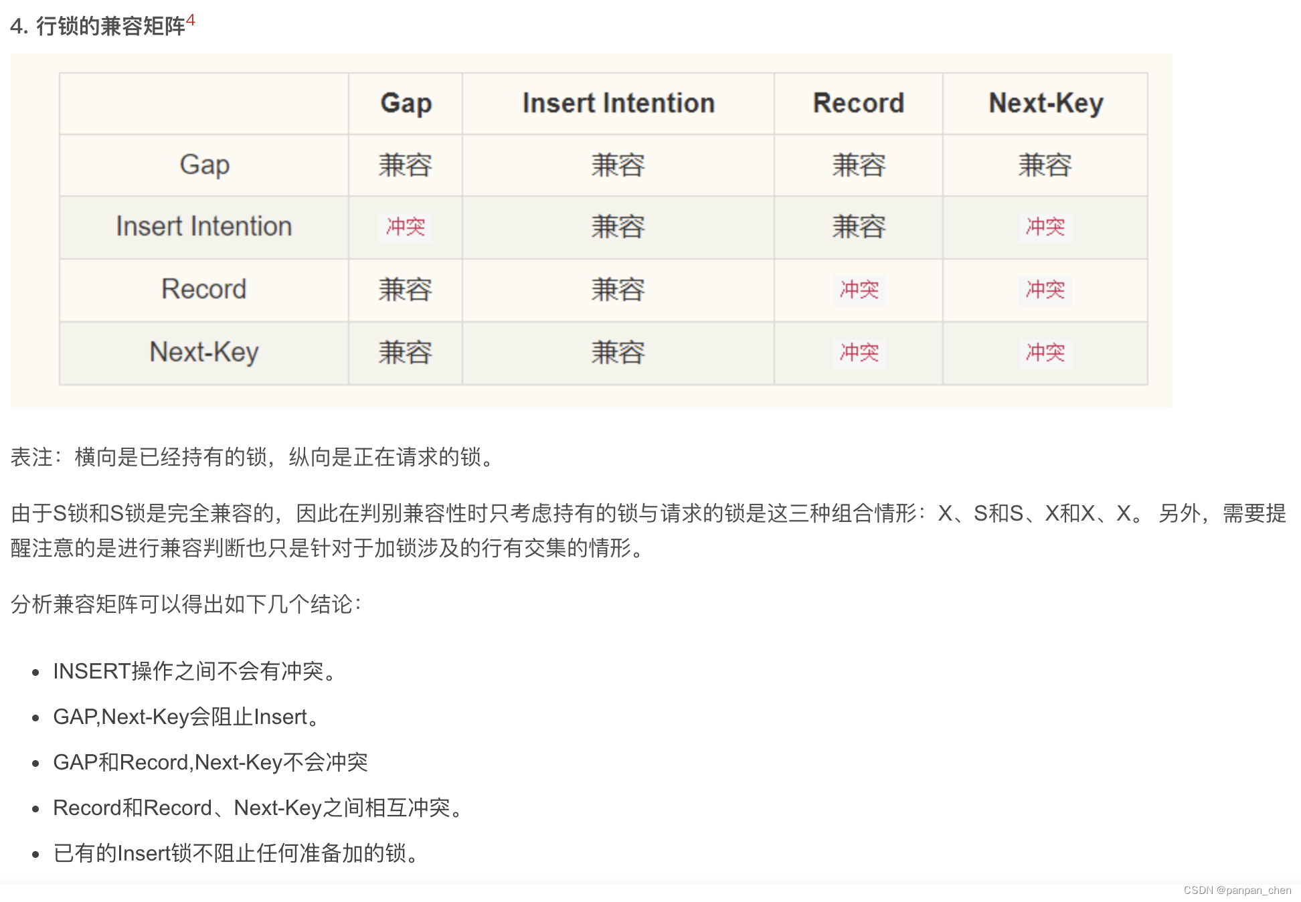Image resolution: width=1301 pixels, height=902 pixels.
Task: Click 兼容 in Gap row, Next-Key column
Action: (x=1045, y=165)
